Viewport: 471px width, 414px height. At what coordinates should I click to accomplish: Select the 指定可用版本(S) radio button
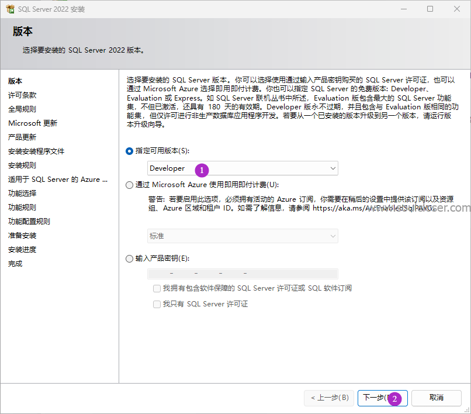130,151
